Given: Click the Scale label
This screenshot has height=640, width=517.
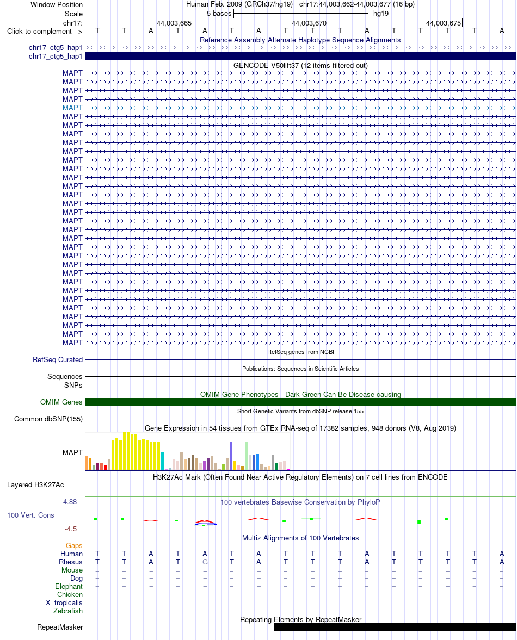Looking at the screenshot, I should click(x=73, y=14).
